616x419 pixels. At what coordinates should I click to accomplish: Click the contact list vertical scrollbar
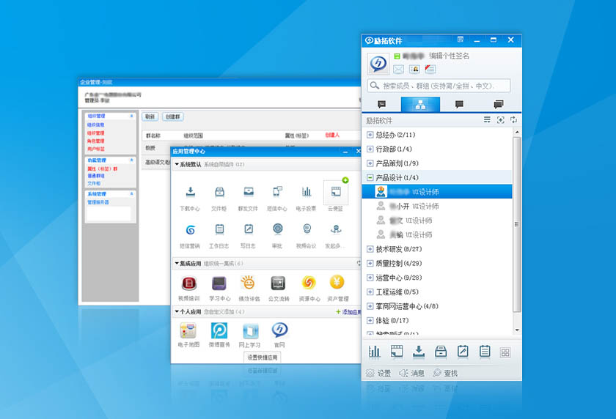[517, 220]
